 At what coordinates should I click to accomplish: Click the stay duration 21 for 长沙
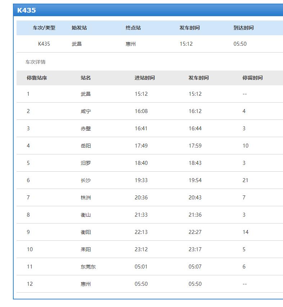coord(246,180)
